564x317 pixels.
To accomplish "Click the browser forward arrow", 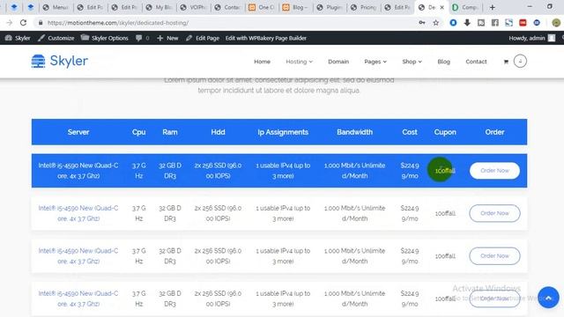I will (10, 23).
